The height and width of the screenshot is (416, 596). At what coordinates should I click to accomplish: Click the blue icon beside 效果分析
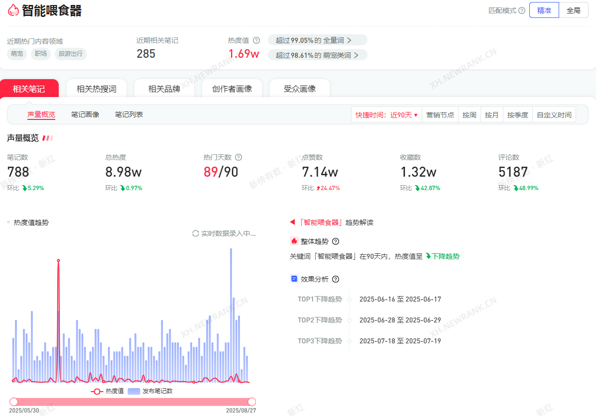pos(294,279)
